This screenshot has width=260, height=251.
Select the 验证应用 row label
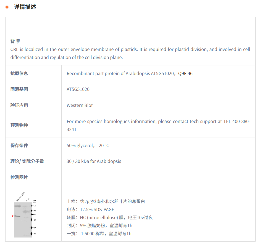point(19,105)
